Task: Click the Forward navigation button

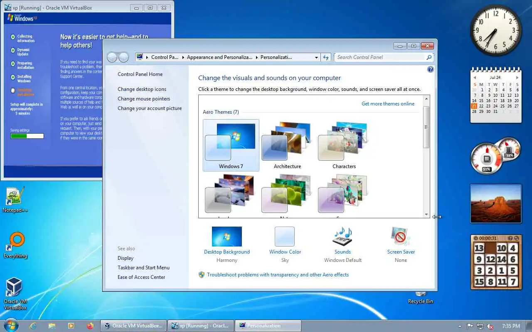Action: [123, 57]
